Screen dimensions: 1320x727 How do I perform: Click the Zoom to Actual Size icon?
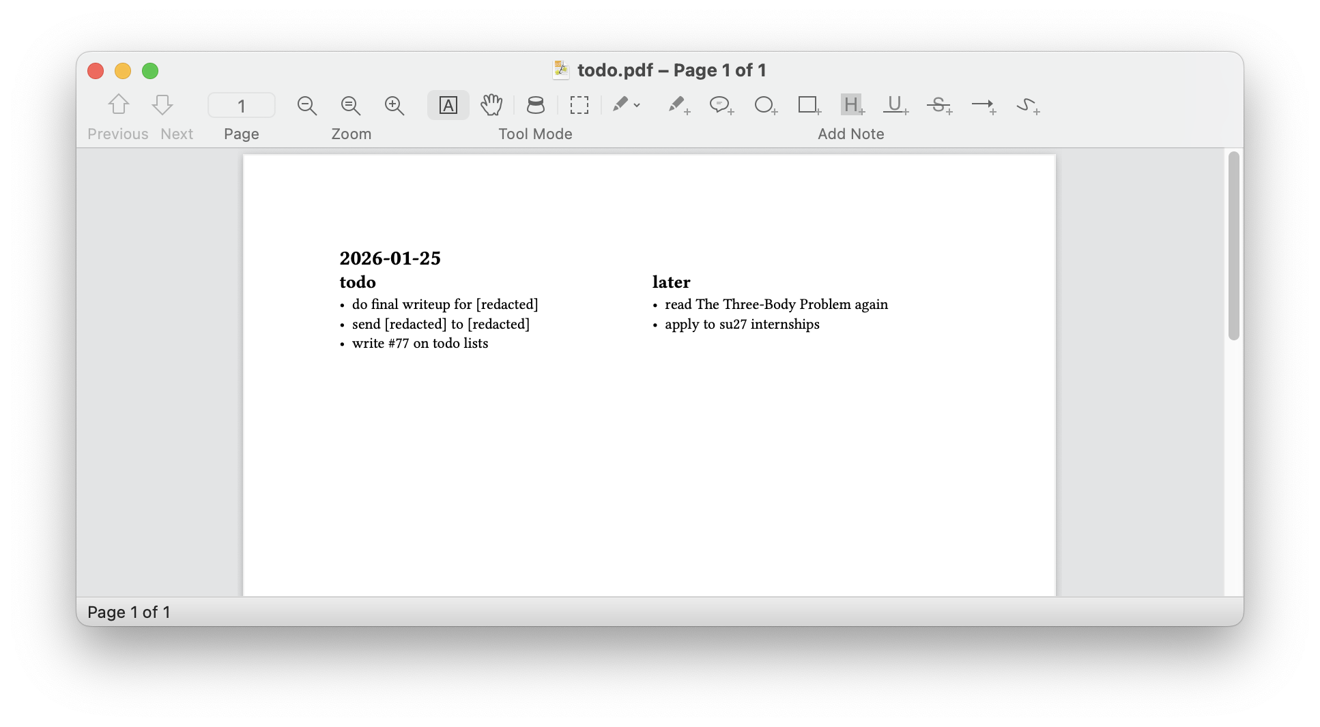point(351,105)
